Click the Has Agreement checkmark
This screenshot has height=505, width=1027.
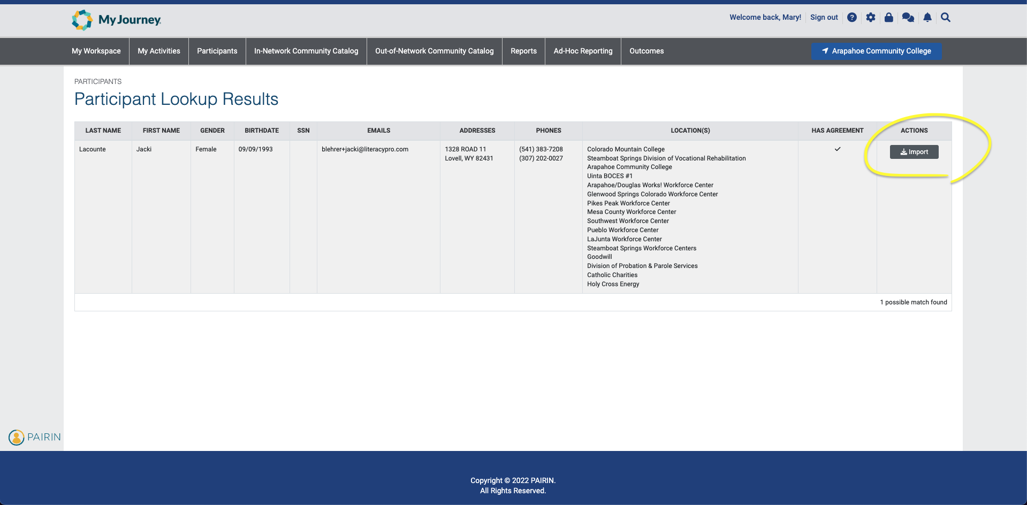pyautogui.click(x=838, y=149)
